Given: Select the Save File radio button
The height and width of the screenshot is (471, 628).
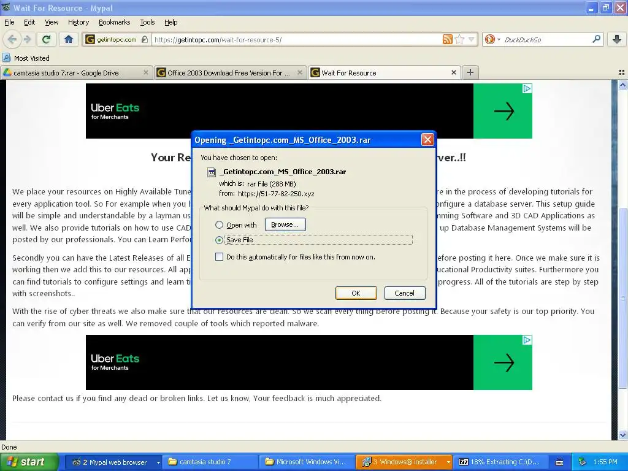Looking at the screenshot, I should (x=219, y=240).
